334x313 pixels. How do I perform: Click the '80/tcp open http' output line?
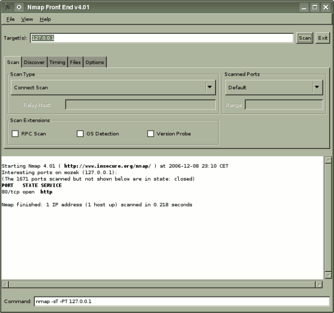(x=27, y=192)
